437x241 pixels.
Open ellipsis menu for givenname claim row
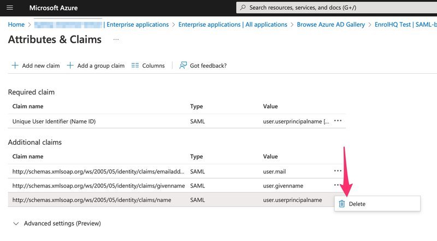tap(336, 185)
